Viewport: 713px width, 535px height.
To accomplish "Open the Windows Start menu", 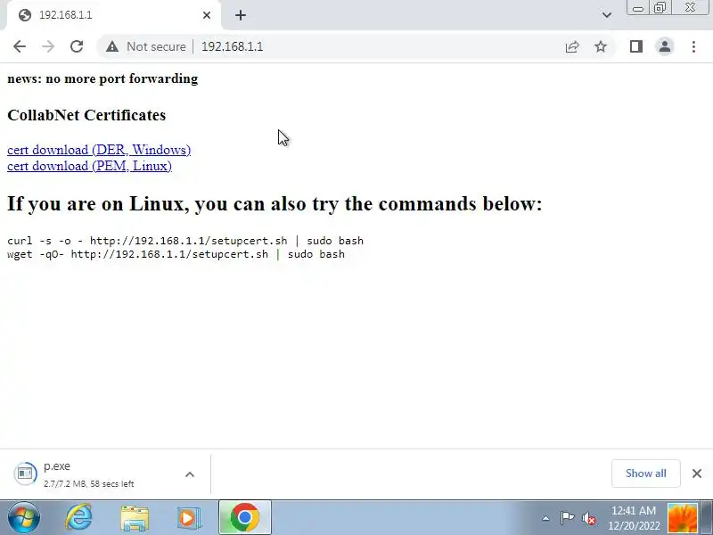I will [x=24, y=517].
